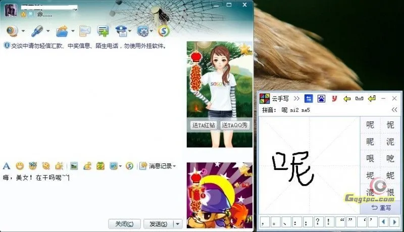
Task: Show previous punctuation page left arrow
Action: click(x=384, y=222)
